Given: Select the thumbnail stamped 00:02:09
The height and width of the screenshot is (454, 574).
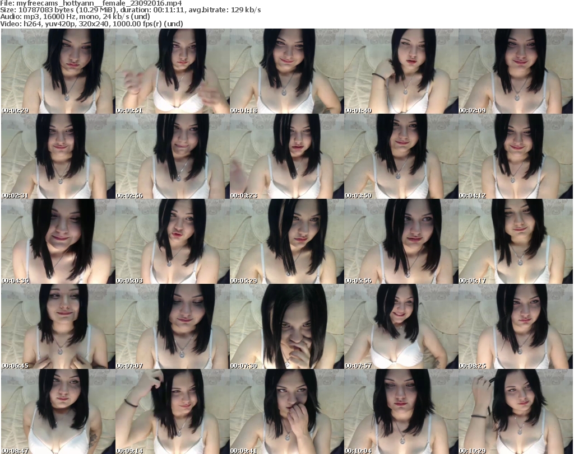Looking at the screenshot, I should point(516,71).
